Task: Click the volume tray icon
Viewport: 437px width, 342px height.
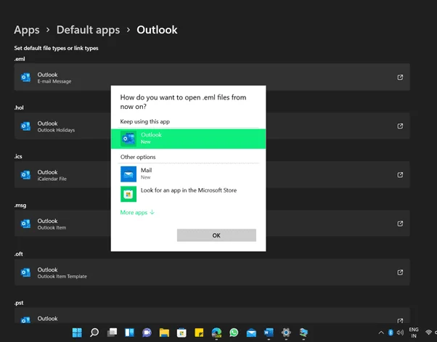Action: [400, 333]
